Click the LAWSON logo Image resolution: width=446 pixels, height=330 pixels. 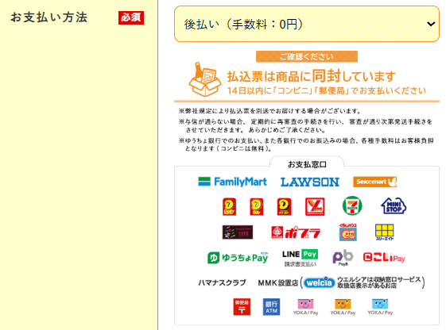coord(310,182)
